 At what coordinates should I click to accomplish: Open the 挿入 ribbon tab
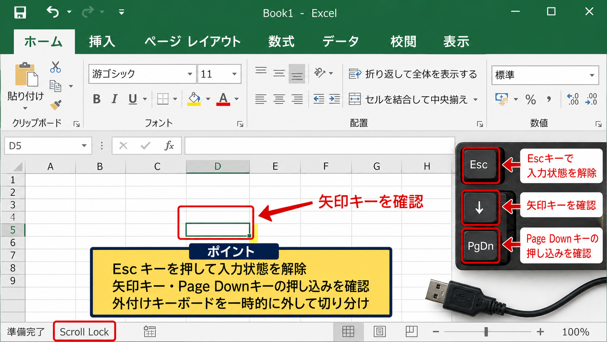[x=102, y=42]
